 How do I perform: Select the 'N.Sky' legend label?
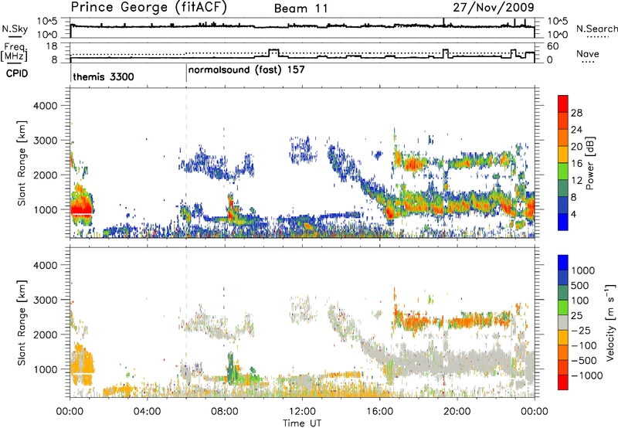15,29
